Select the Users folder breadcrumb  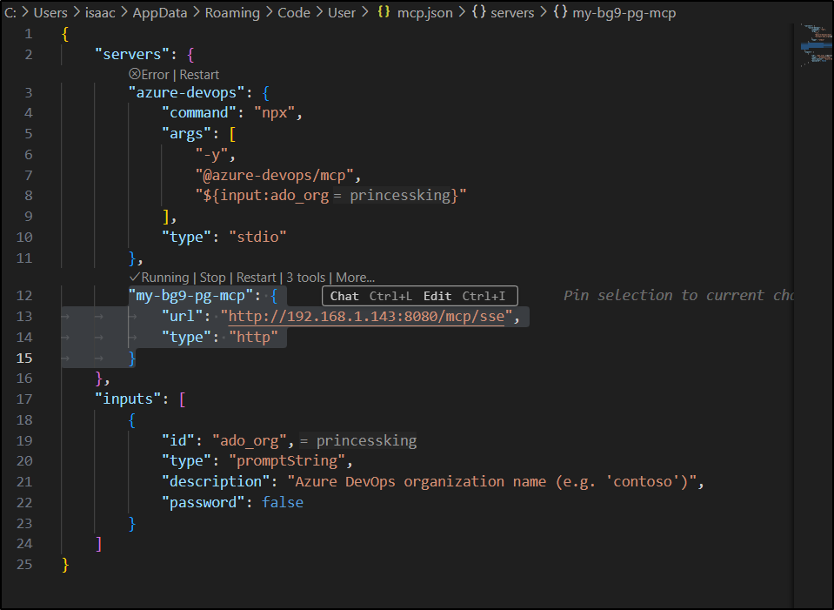(50, 13)
